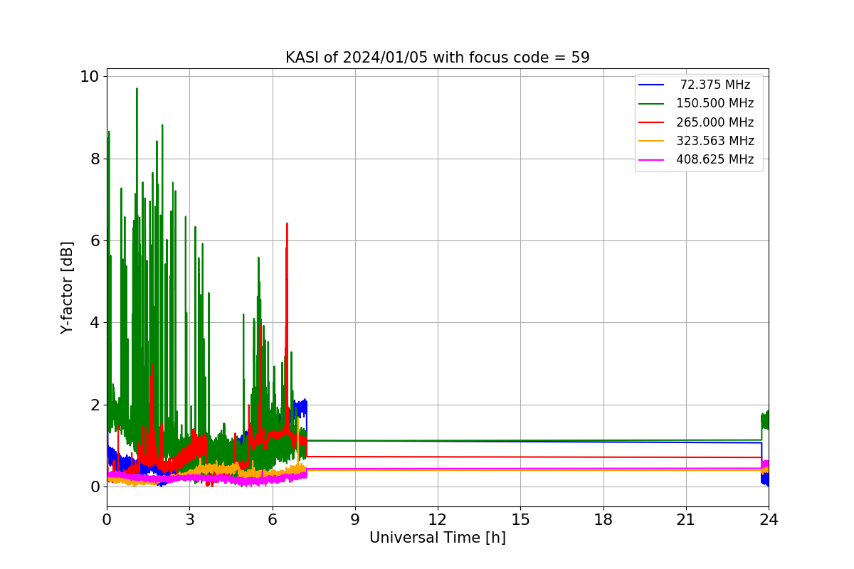
Task: Click the x-axis tick label '15'
Action: click(x=520, y=520)
